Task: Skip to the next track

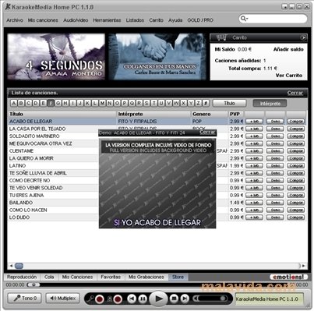Action: coord(185,299)
